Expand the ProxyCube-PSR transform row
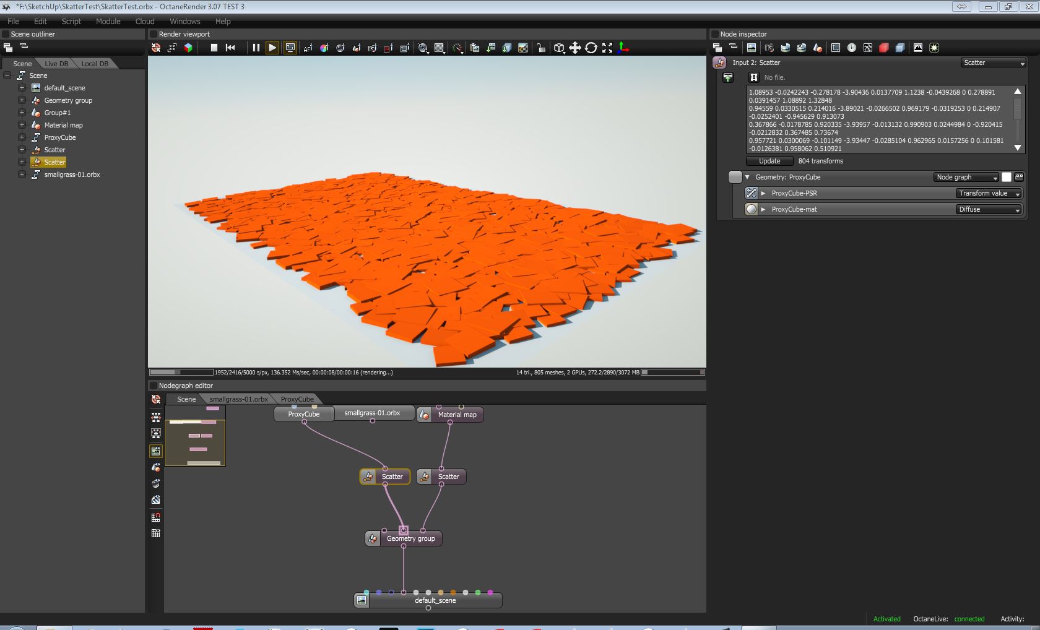The height and width of the screenshot is (630, 1040). tap(763, 193)
